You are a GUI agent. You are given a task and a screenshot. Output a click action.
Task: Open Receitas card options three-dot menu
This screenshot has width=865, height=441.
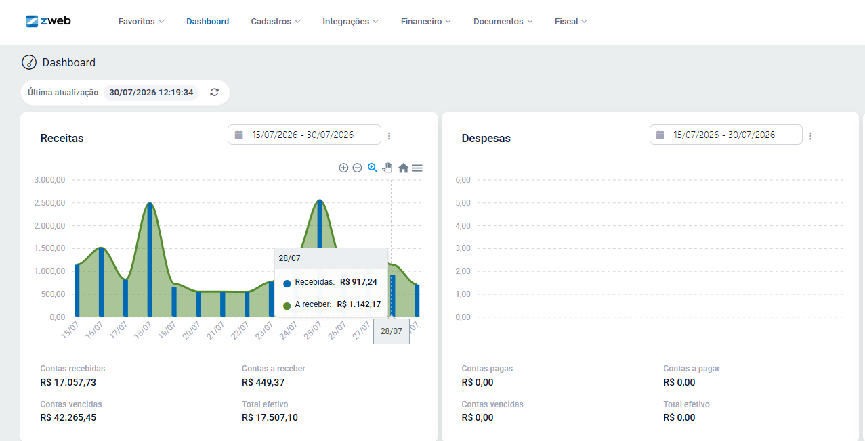(389, 136)
